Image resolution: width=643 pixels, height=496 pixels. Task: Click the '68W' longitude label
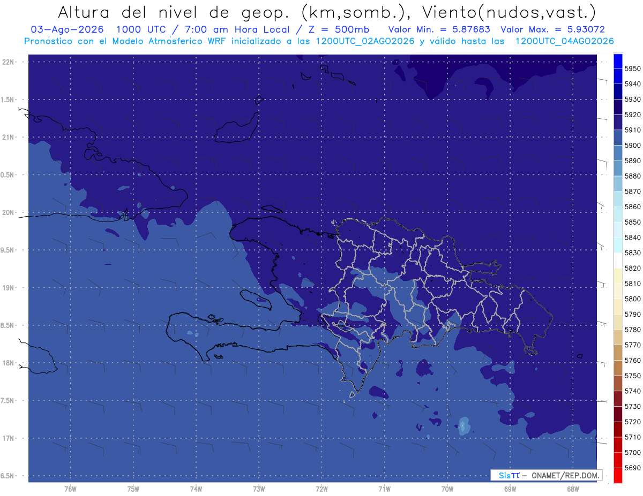573,489
